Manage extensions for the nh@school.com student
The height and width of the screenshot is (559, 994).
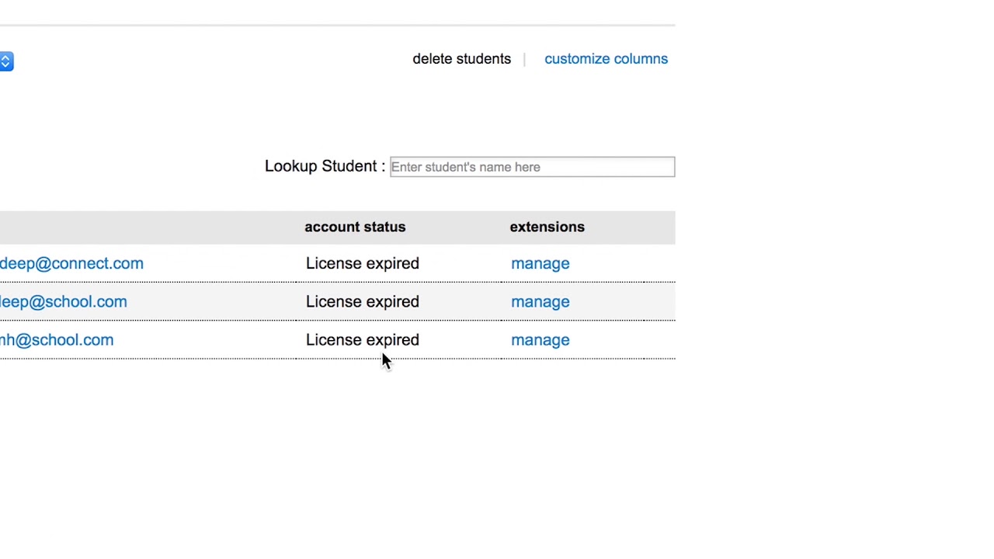(x=540, y=340)
